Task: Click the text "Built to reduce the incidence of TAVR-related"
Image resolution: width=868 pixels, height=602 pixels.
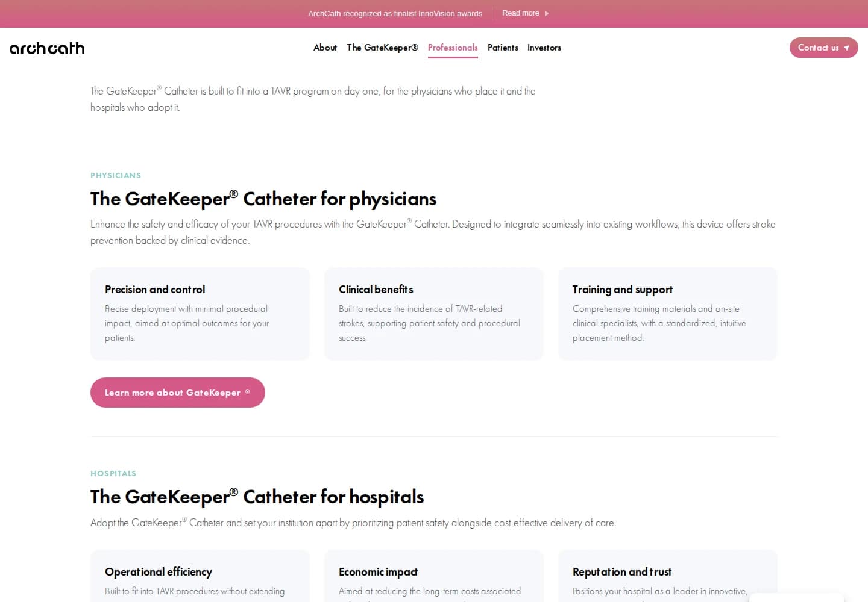Action: click(420, 309)
